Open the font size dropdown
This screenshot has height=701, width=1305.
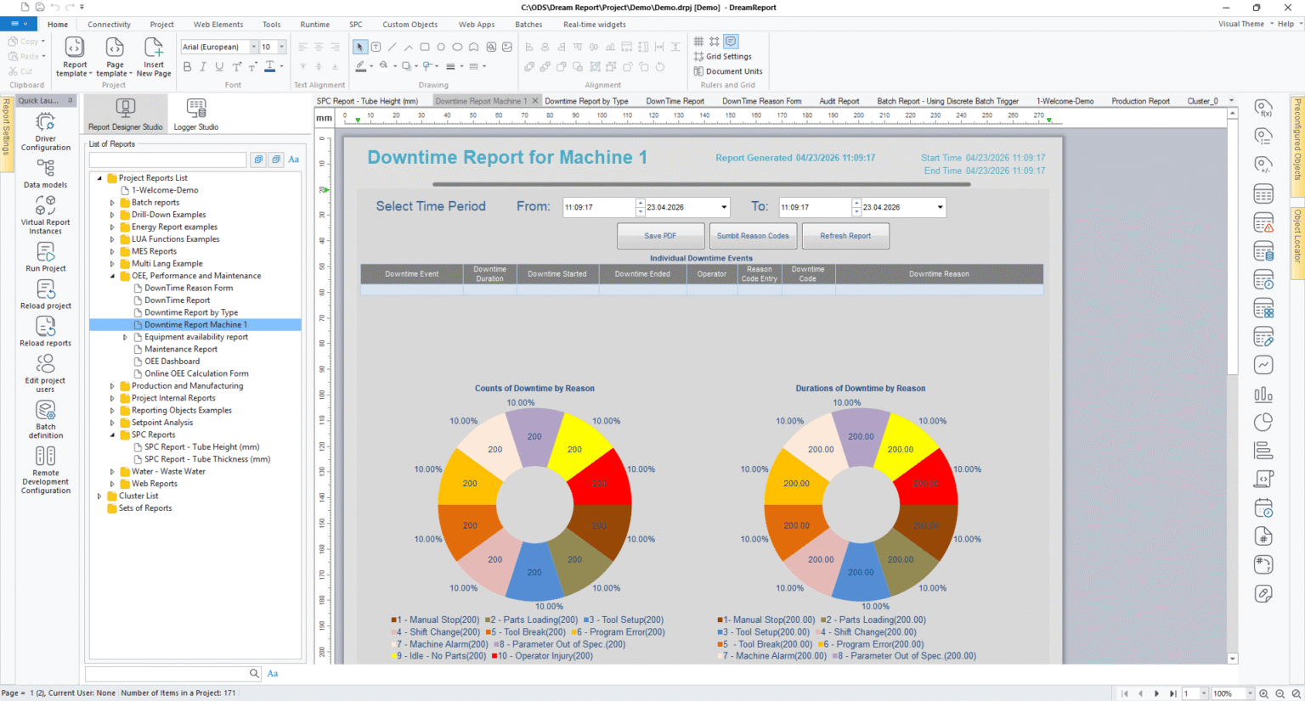pyautogui.click(x=282, y=47)
